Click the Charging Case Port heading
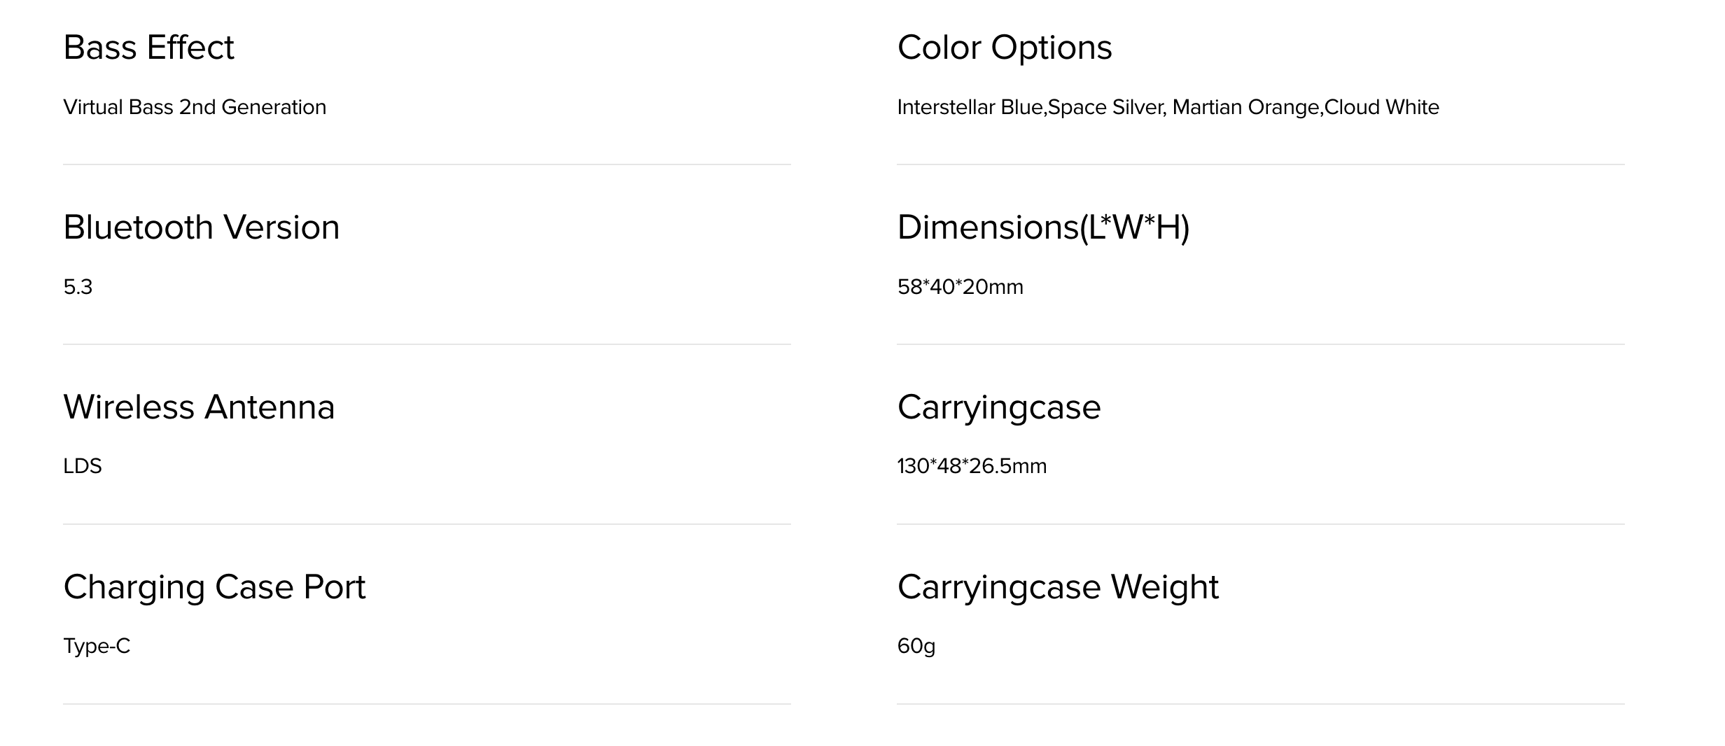Image resolution: width=1725 pixels, height=746 pixels. pyautogui.click(x=214, y=587)
